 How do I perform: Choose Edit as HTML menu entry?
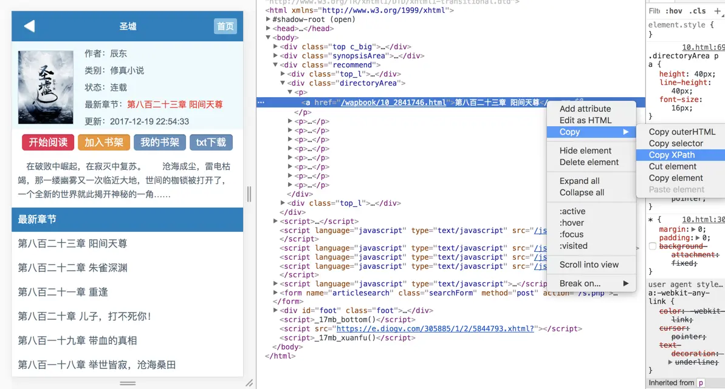click(x=585, y=120)
